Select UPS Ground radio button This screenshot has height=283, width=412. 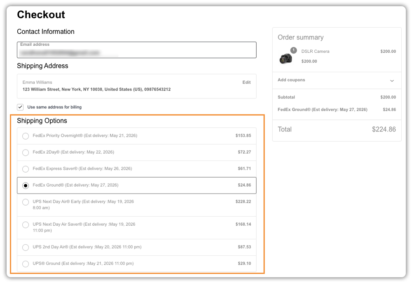tap(26, 264)
